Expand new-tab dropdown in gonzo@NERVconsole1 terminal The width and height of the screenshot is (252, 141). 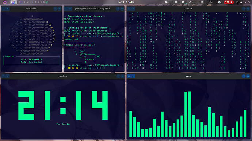point(70,9)
